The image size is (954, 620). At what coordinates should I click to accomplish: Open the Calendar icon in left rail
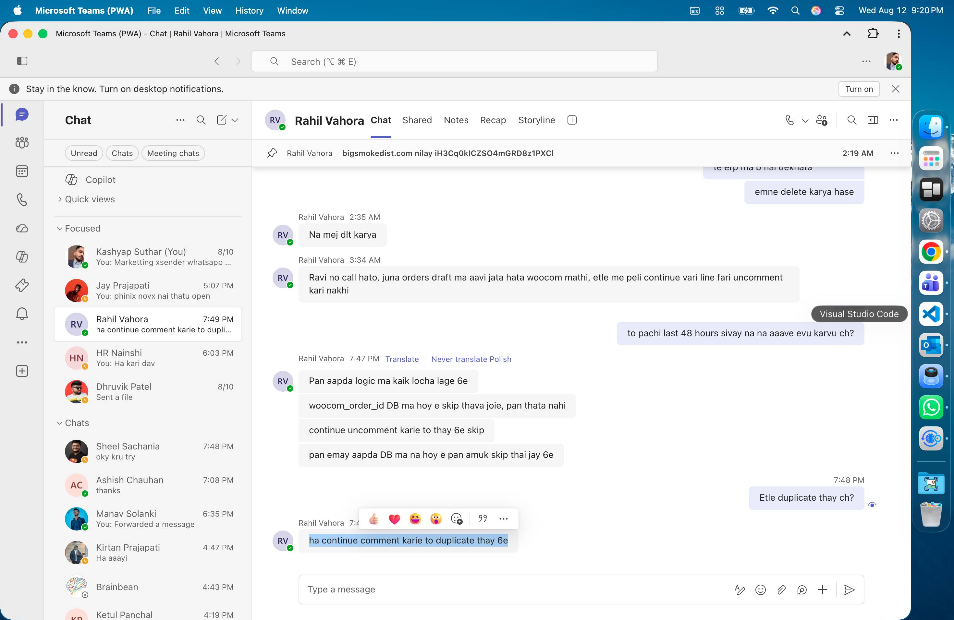coord(22,172)
